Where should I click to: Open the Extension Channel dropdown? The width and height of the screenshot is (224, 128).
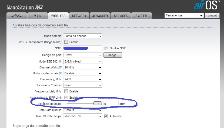pyautogui.click(x=83, y=85)
